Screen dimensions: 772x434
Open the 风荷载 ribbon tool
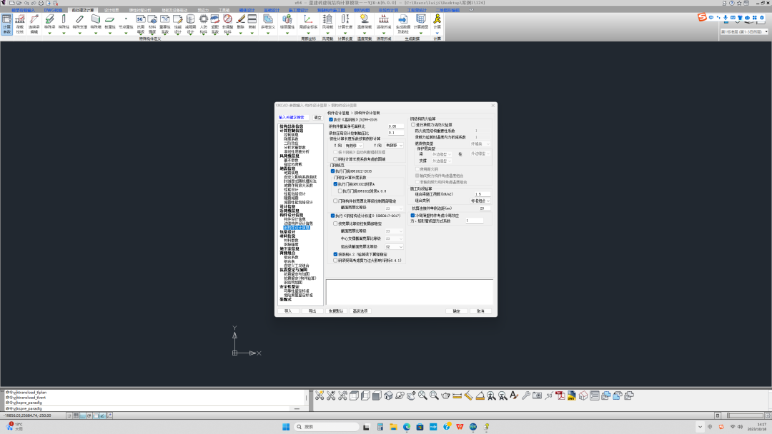[x=327, y=22]
